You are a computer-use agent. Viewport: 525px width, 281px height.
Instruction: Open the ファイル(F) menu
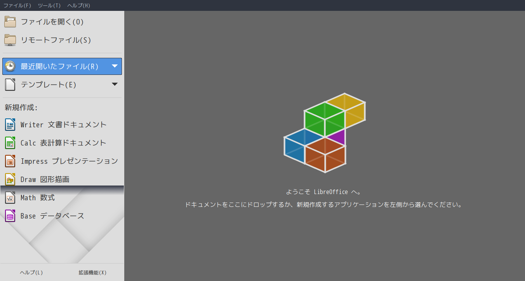point(17,5)
